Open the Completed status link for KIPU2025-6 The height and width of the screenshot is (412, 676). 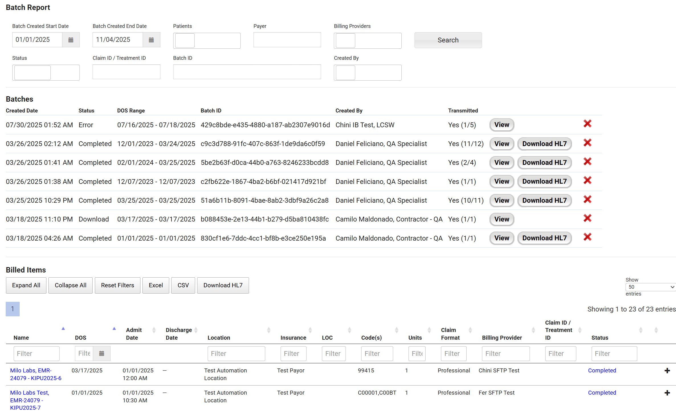(602, 370)
